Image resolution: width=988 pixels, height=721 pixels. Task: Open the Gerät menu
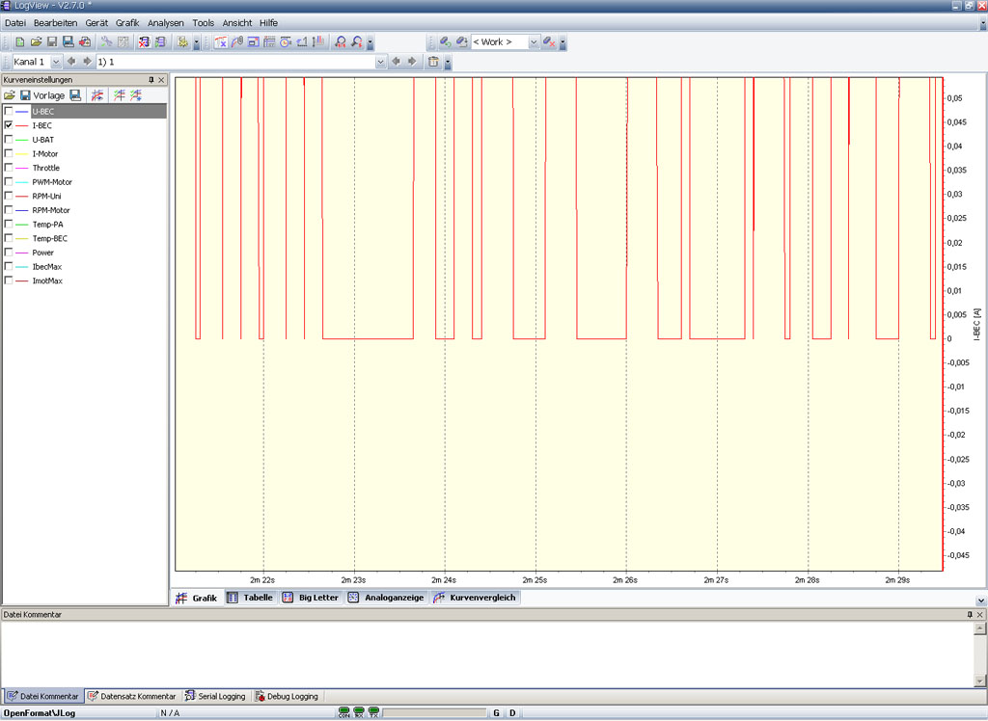click(x=96, y=23)
